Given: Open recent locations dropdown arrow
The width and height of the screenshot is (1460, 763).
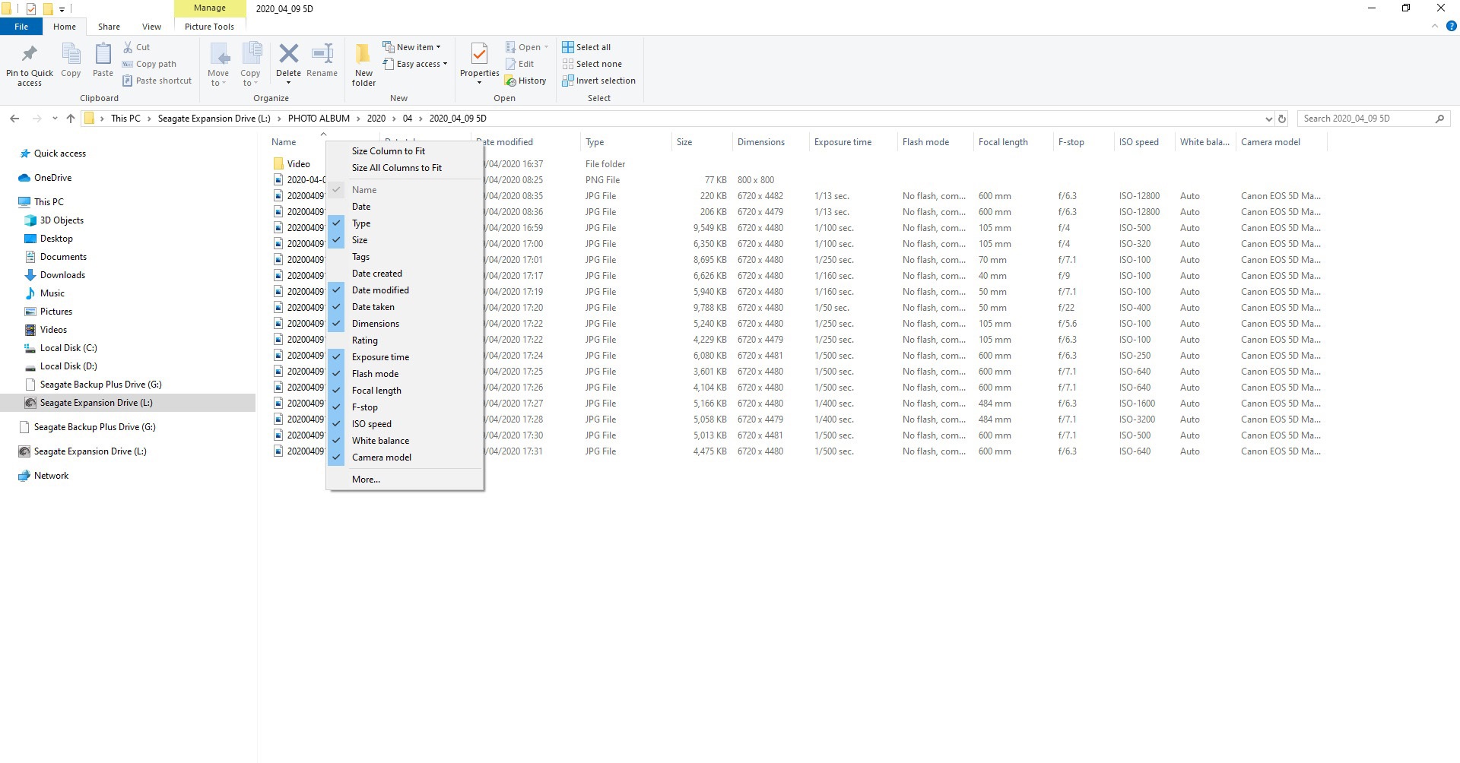Looking at the screenshot, I should tap(55, 119).
